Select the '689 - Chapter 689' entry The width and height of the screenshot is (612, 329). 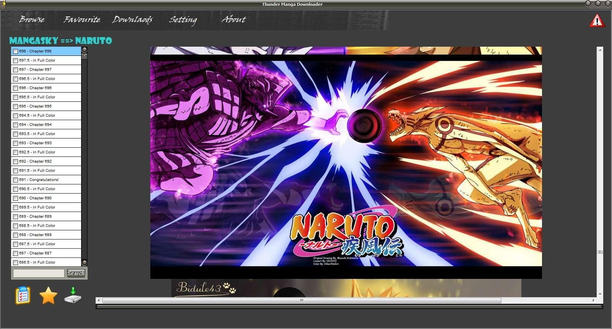(x=46, y=217)
